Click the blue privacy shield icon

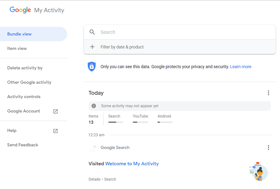(x=91, y=66)
